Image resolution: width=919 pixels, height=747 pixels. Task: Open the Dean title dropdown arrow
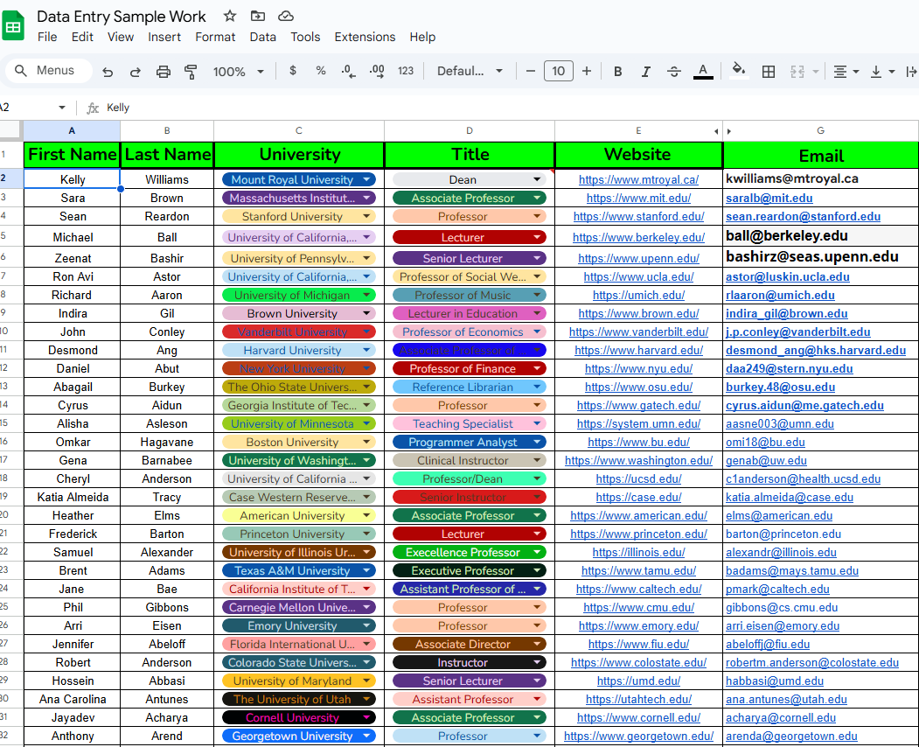pos(537,179)
